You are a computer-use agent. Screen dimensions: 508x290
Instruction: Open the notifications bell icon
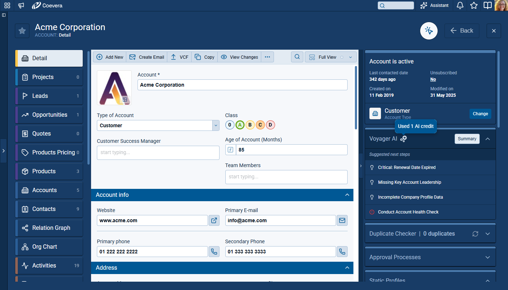point(460,5)
